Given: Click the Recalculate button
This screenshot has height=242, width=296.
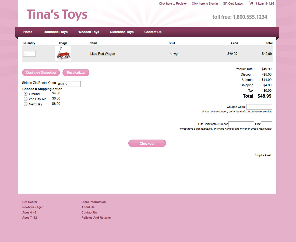Looking at the screenshot, I should pos(76,73).
